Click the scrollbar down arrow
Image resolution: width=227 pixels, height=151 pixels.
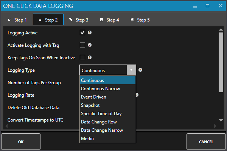(x=221, y=120)
